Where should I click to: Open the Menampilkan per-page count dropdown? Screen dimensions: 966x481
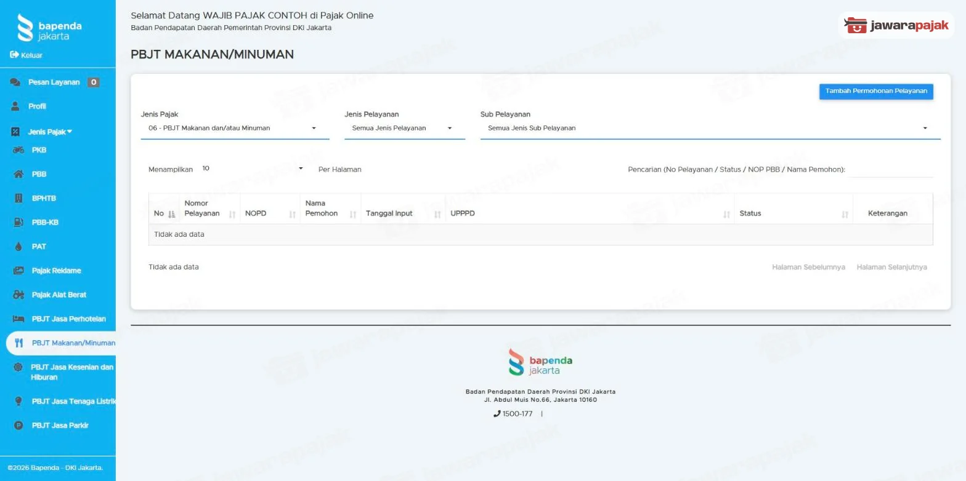[253, 169]
